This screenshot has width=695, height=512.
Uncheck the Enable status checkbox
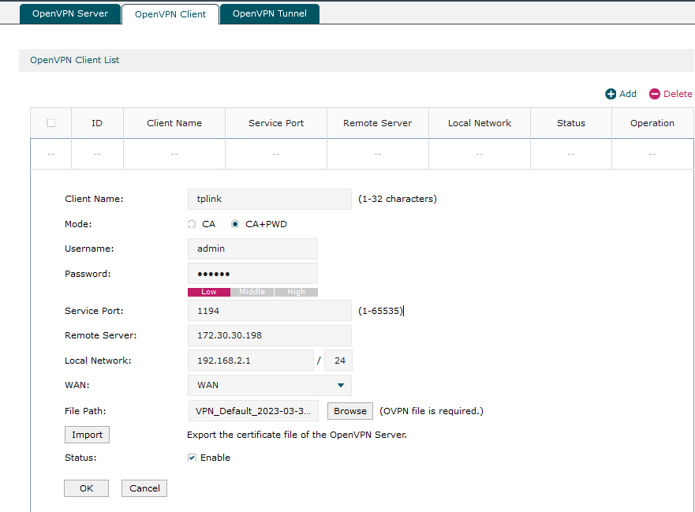click(x=191, y=458)
